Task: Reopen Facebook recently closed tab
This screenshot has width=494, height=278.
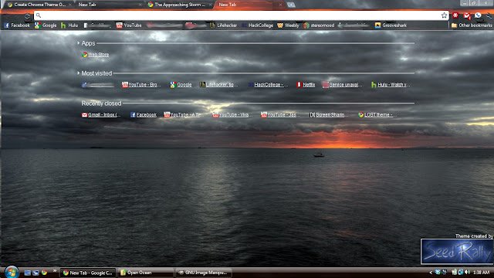Action: (144, 115)
